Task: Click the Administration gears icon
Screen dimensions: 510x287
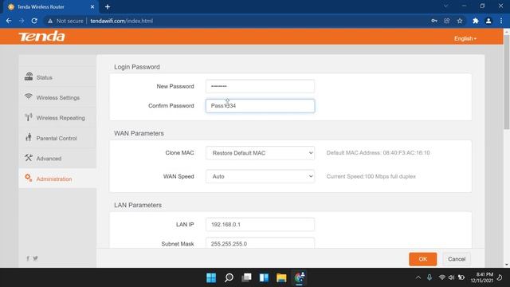Action: (29, 178)
